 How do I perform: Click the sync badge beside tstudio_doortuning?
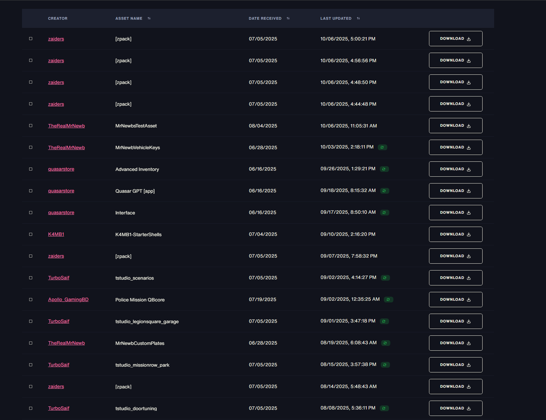coord(384,408)
